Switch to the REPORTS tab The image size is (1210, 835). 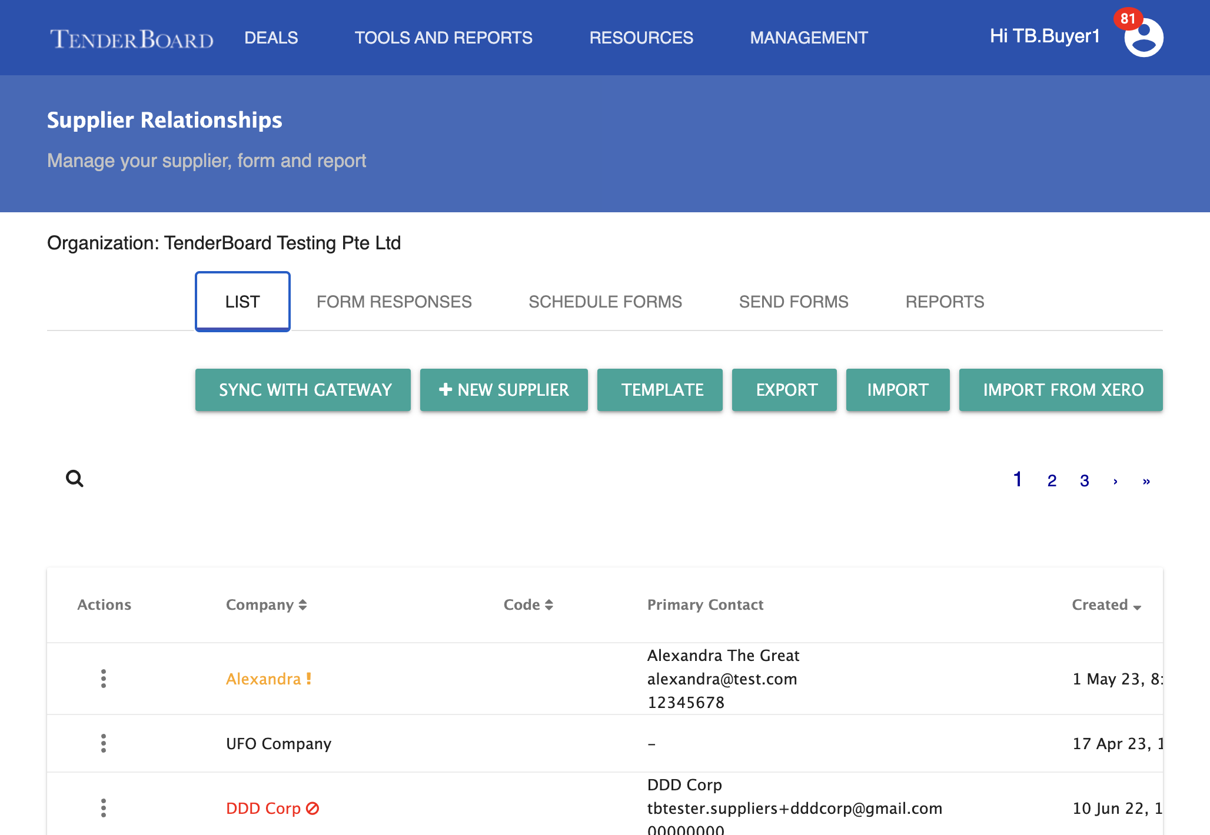(945, 302)
